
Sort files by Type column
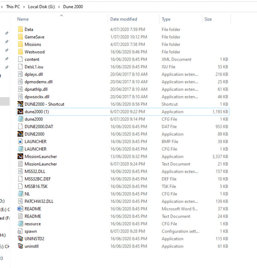(166, 19)
